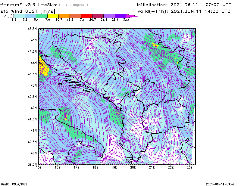This screenshot has width=241, height=186.
Task: Click the light blue 3.3–5.4 legend swatch
Action: click(30, 16)
